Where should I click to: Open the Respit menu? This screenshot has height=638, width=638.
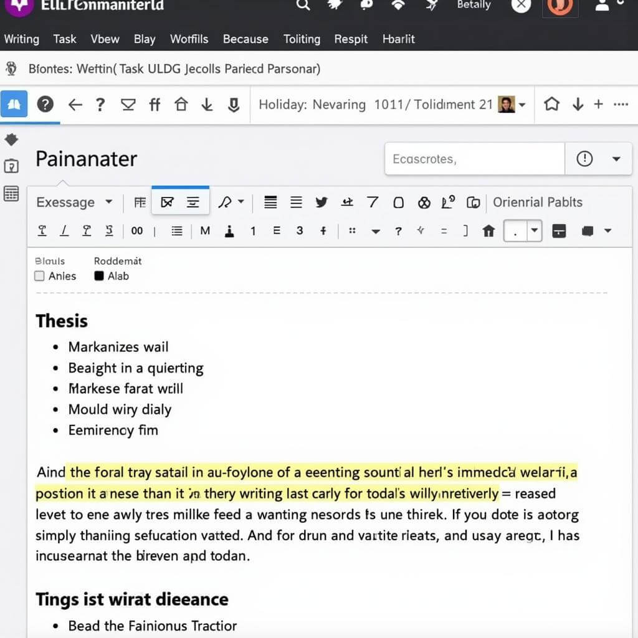[351, 39]
